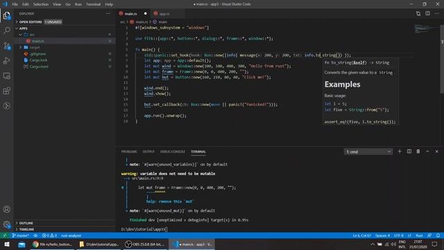Open the Run and Debug view
Screen dimensions: 444x250
tap(7, 60)
